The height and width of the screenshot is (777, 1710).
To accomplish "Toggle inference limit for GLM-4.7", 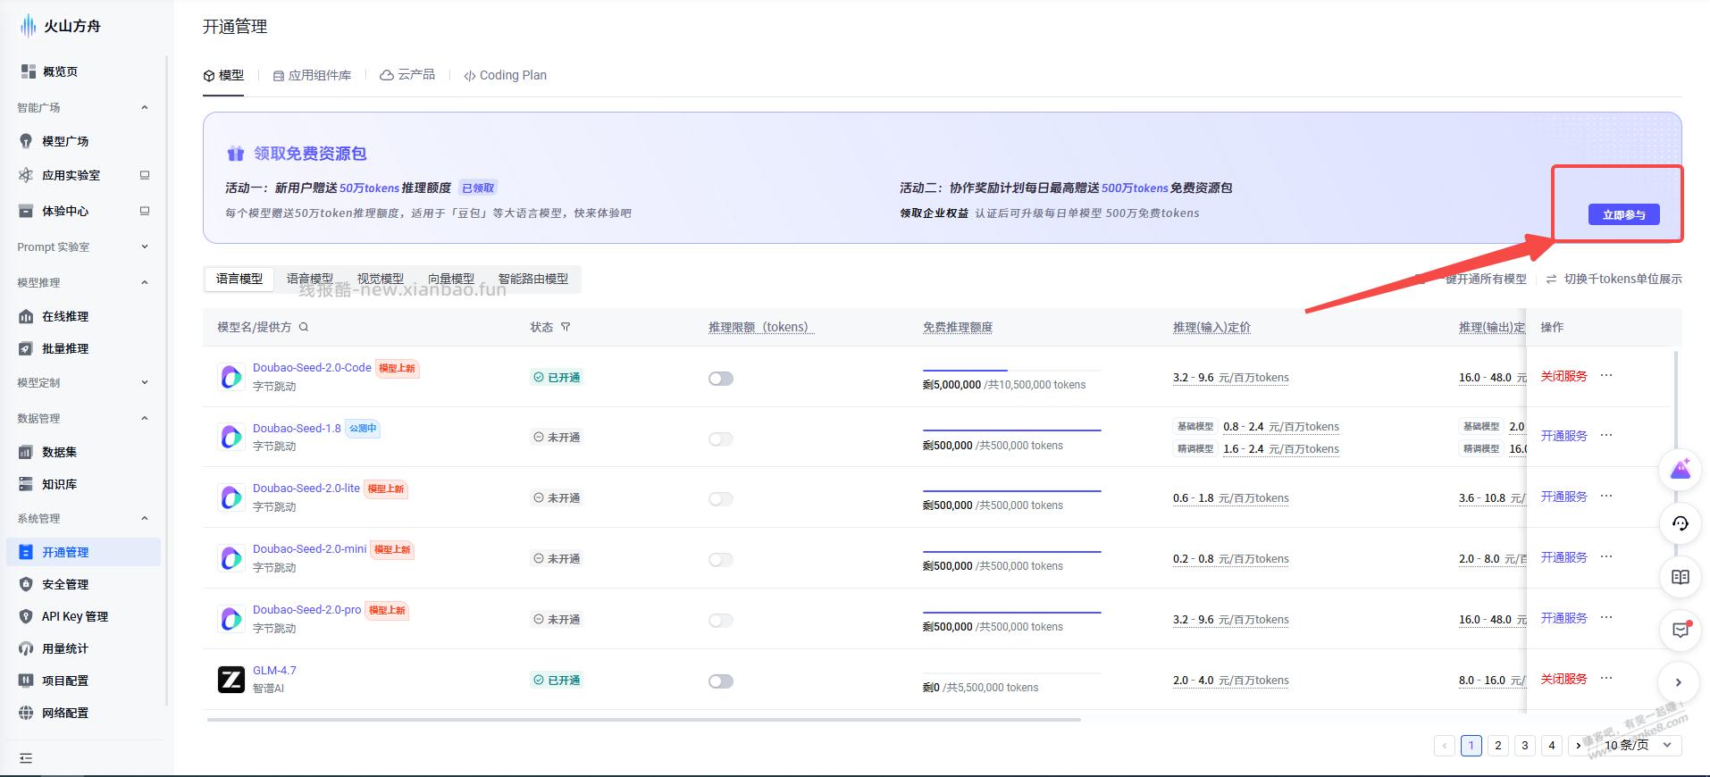I will click(721, 681).
